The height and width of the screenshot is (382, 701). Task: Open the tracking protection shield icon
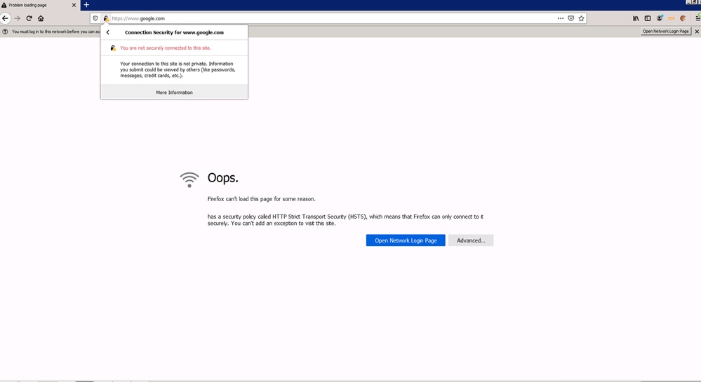click(x=95, y=18)
